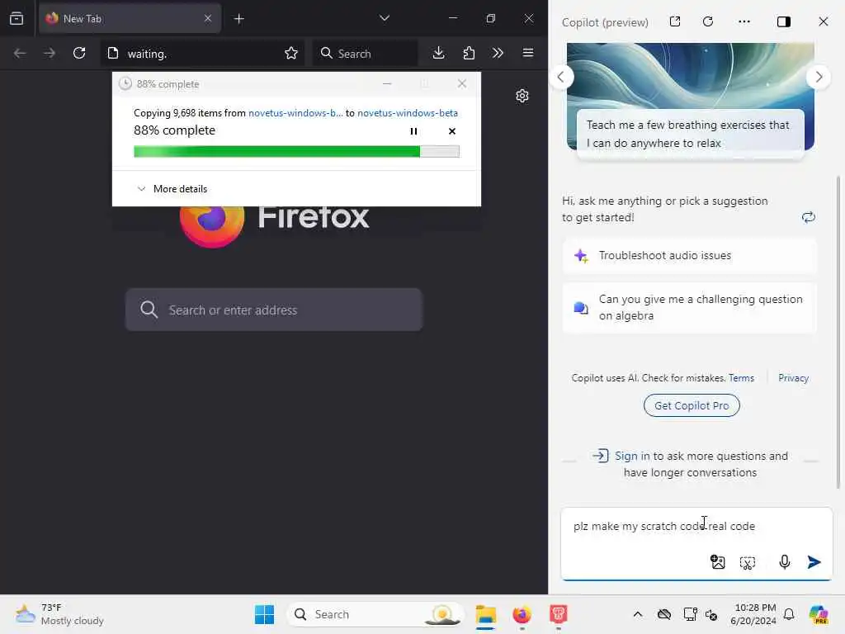Bookmark this page with the star

pos(291,53)
